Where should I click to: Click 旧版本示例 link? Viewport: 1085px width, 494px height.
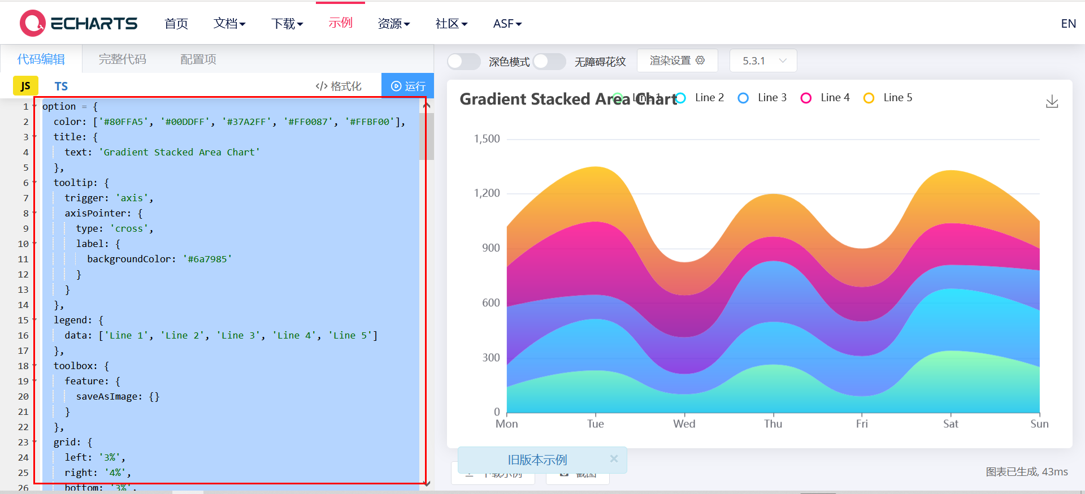[x=537, y=460]
